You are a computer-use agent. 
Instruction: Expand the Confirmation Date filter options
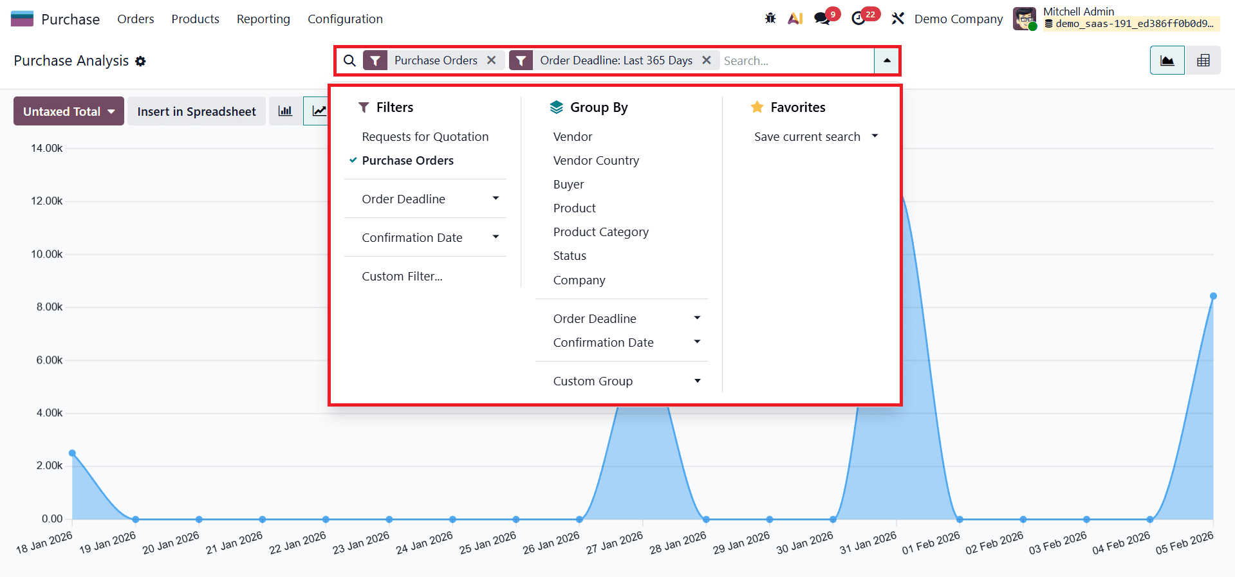tap(425, 237)
